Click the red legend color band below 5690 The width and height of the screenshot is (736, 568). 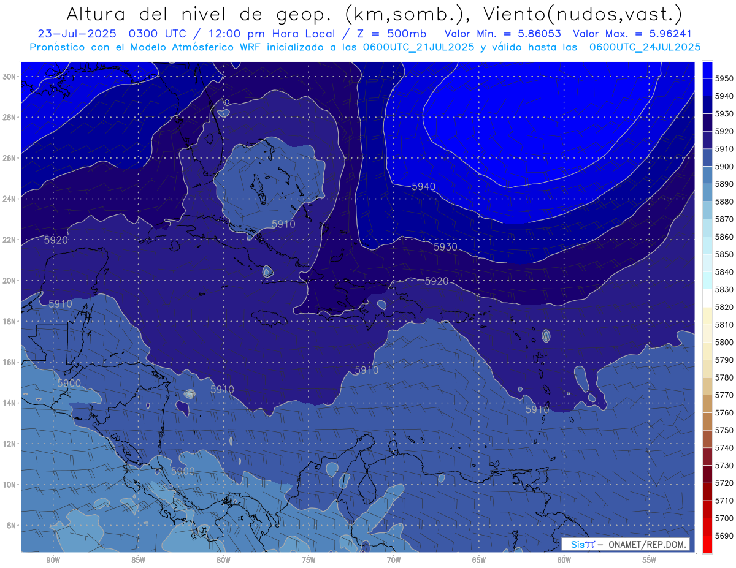point(707,544)
